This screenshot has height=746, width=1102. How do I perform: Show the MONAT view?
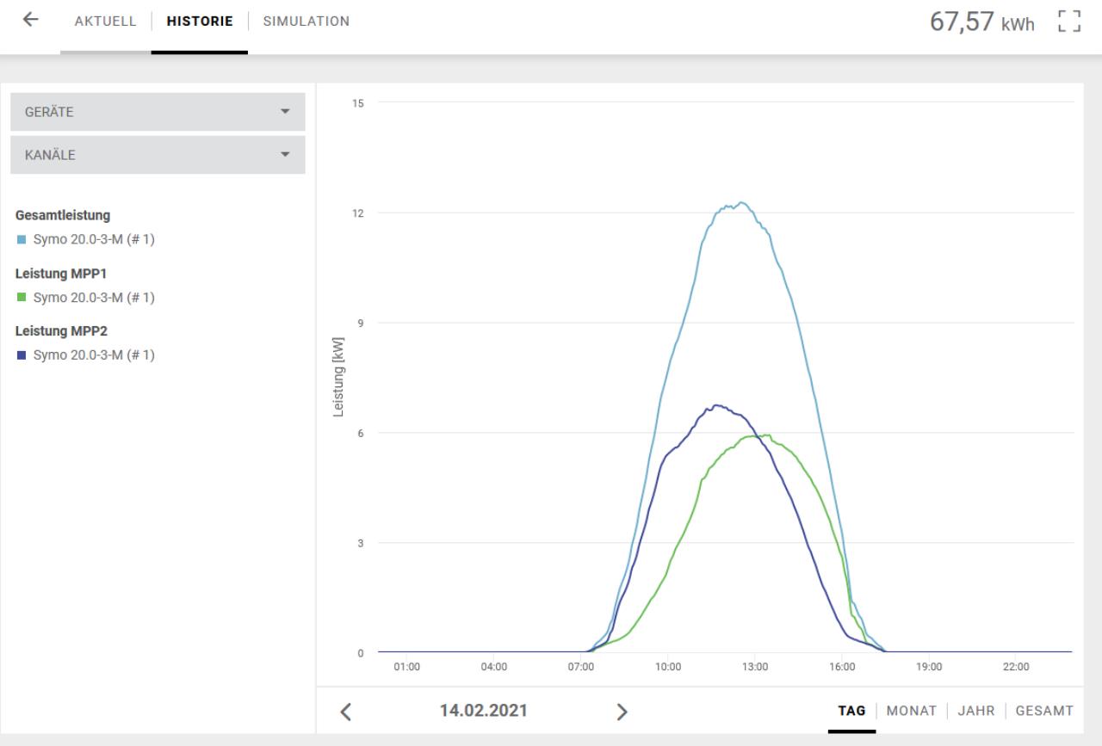pyautogui.click(x=912, y=711)
